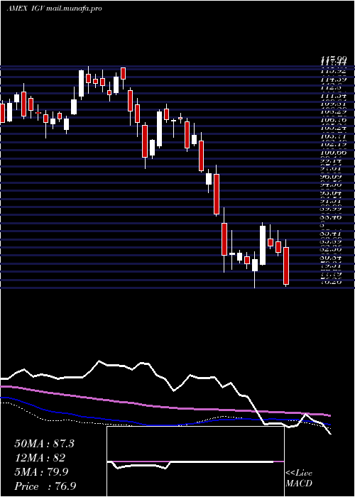Click the 100.66 price axis label

click(334, 152)
